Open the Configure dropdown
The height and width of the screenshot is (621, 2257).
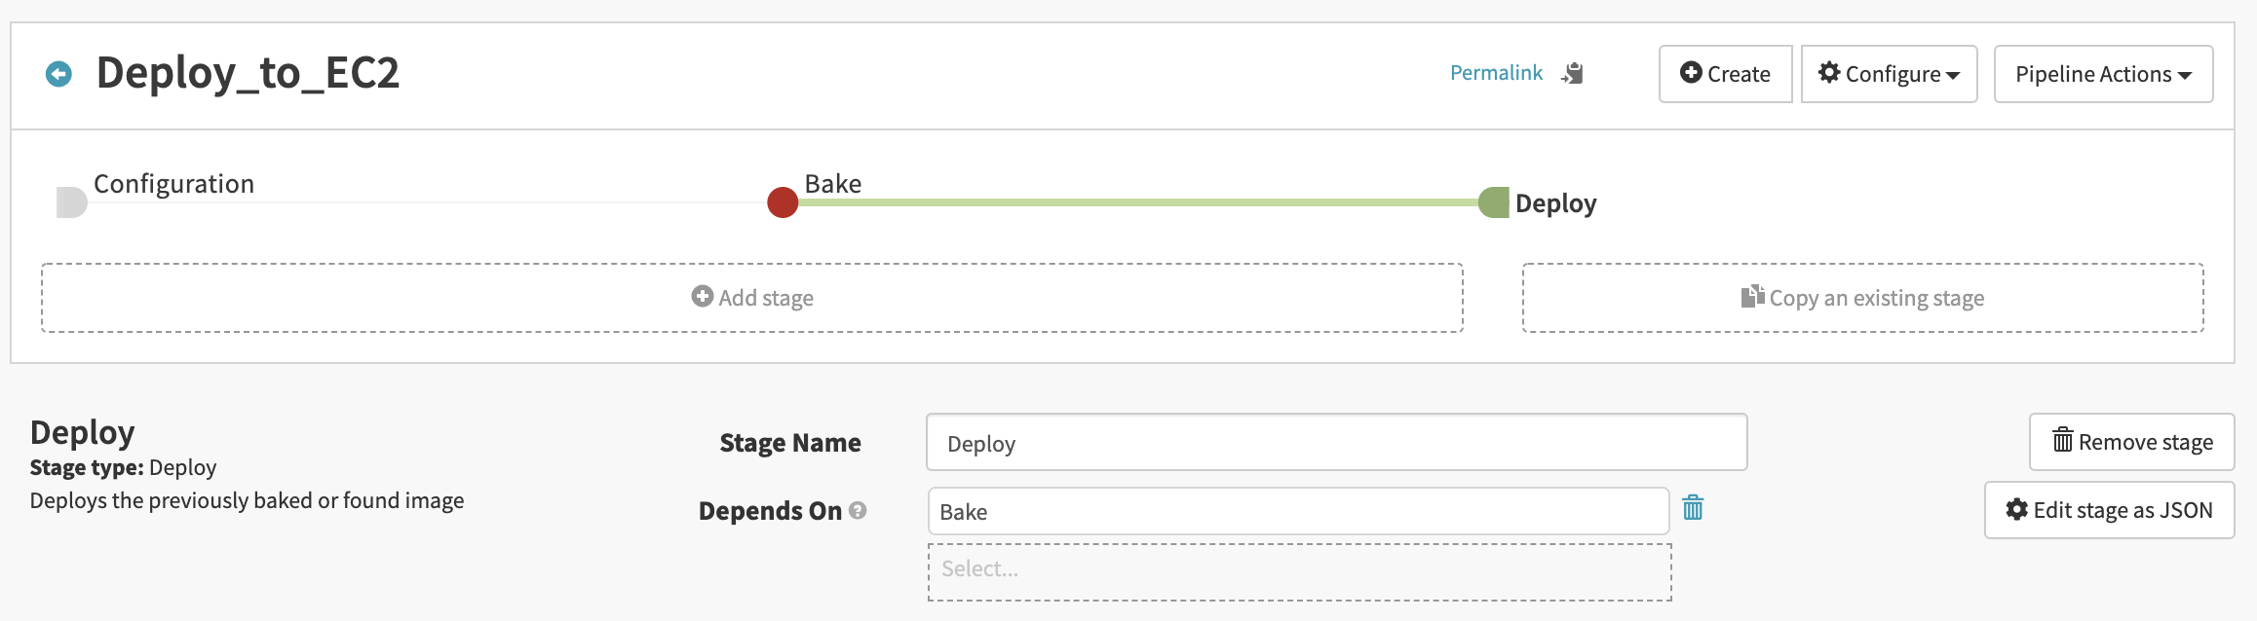click(x=1889, y=74)
